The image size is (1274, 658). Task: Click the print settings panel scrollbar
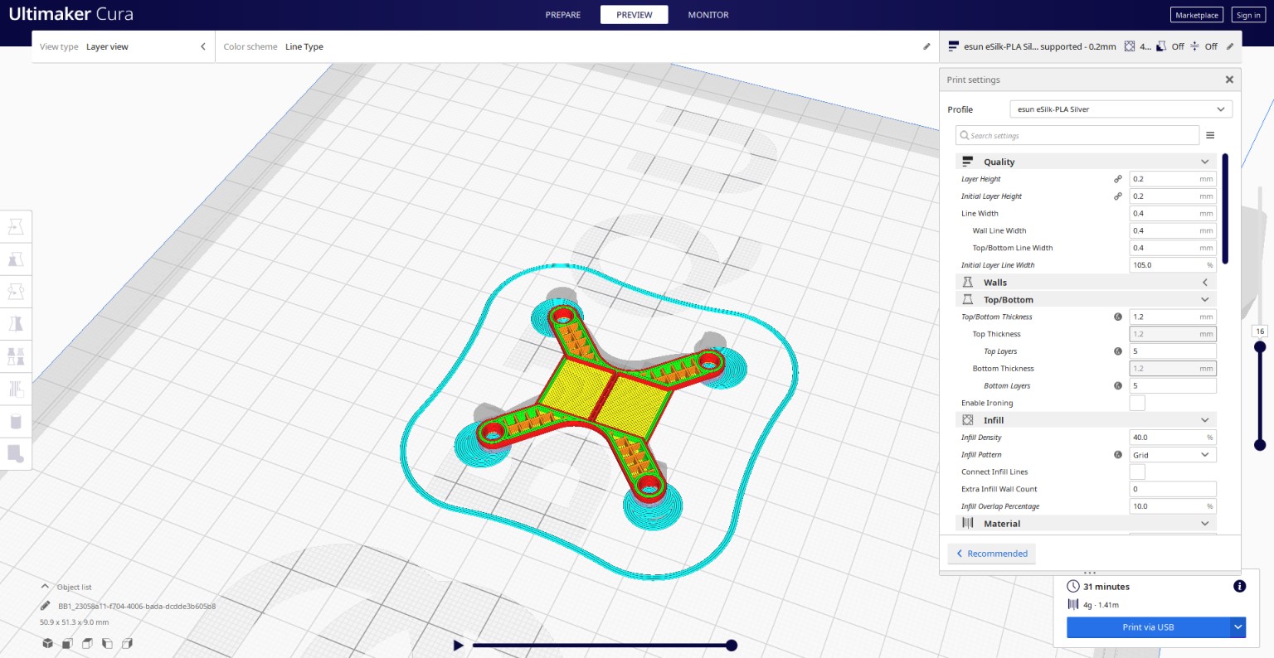click(1225, 209)
